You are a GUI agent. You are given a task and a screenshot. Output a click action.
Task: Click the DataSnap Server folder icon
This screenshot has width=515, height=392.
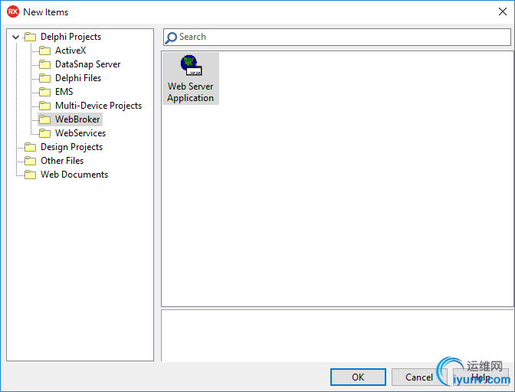pos(44,64)
